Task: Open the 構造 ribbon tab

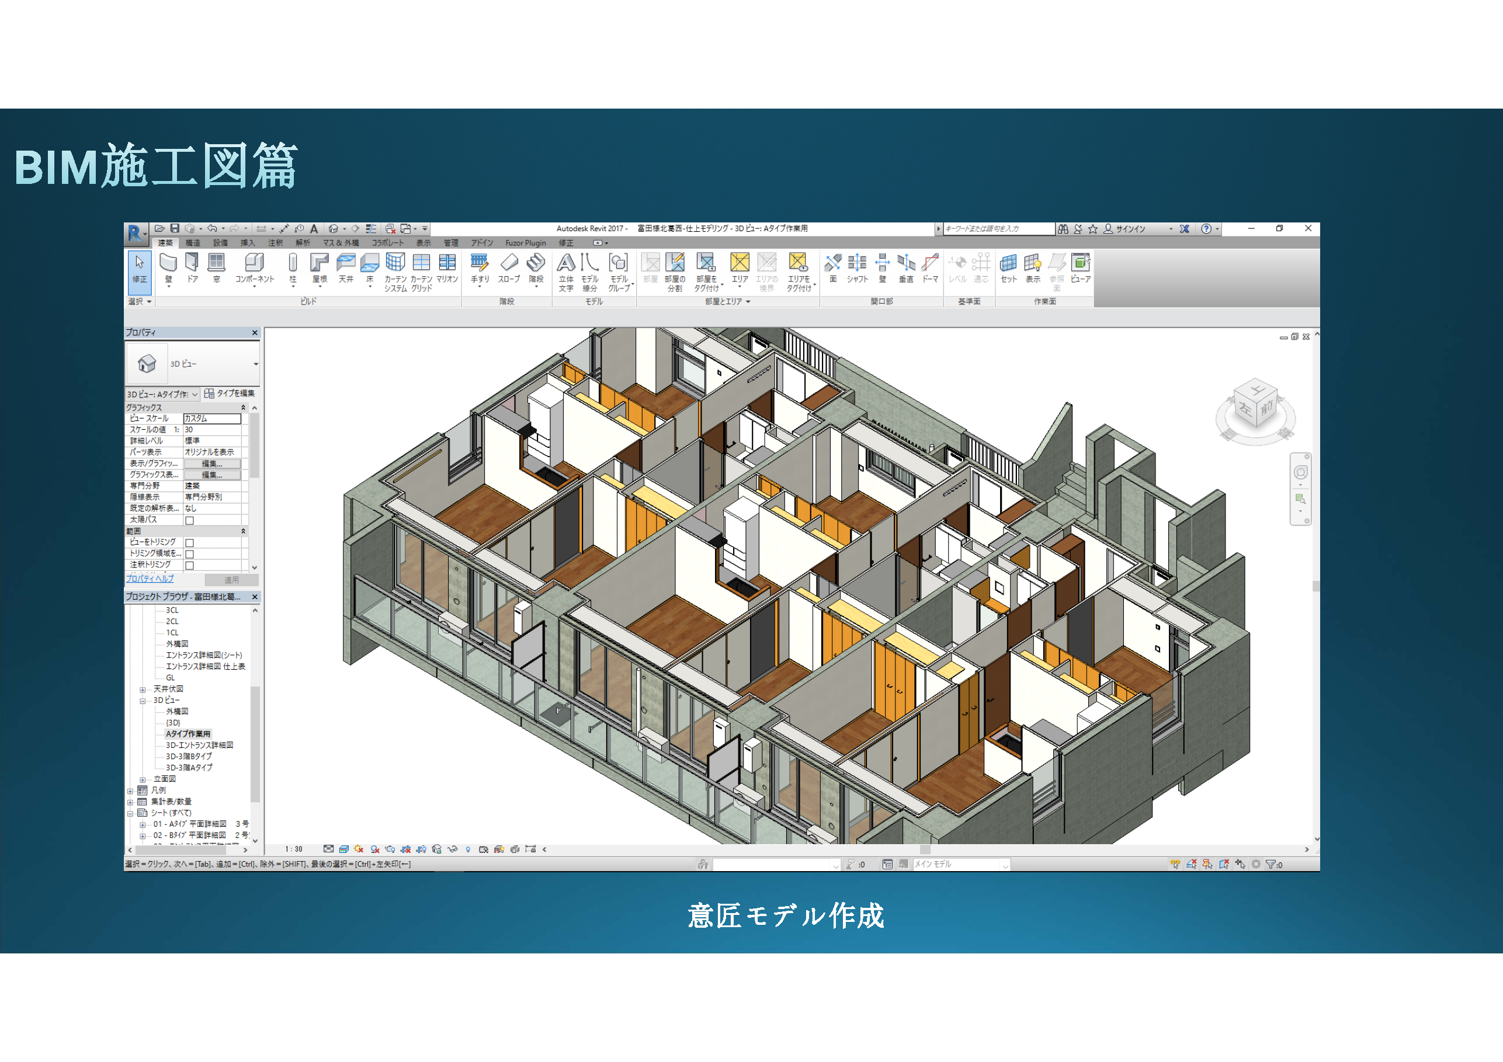Action: pos(192,243)
